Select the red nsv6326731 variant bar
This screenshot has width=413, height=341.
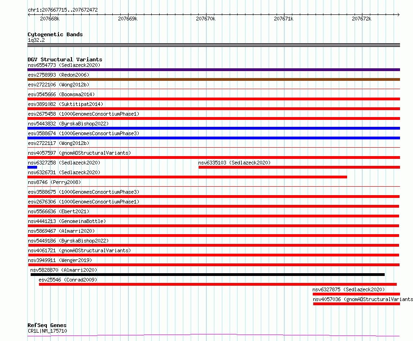187,177
